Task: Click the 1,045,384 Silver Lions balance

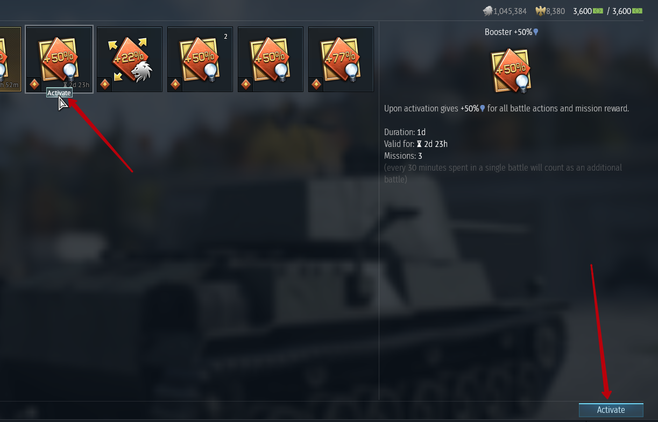Action: pyautogui.click(x=510, y=11)
